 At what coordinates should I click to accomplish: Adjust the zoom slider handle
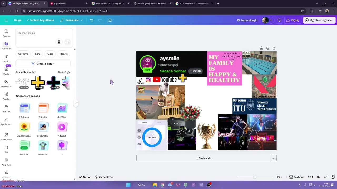point(255,177)
